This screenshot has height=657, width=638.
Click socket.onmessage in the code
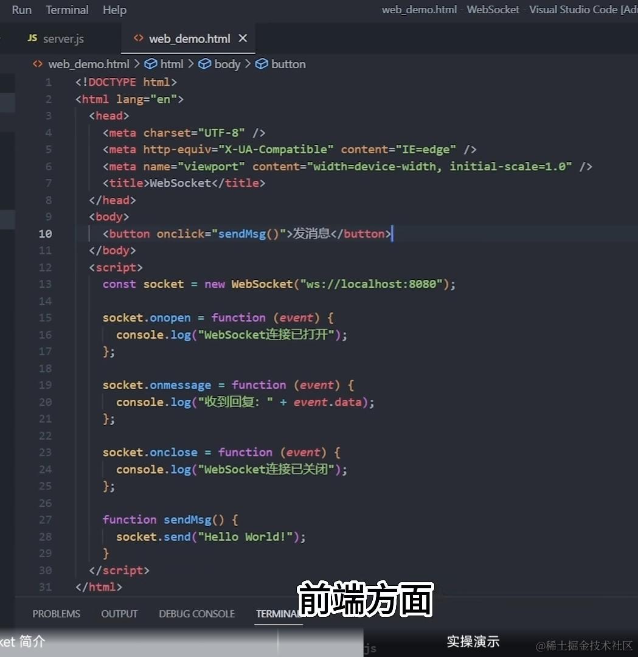pyautogui.click(x=157, y=385)
